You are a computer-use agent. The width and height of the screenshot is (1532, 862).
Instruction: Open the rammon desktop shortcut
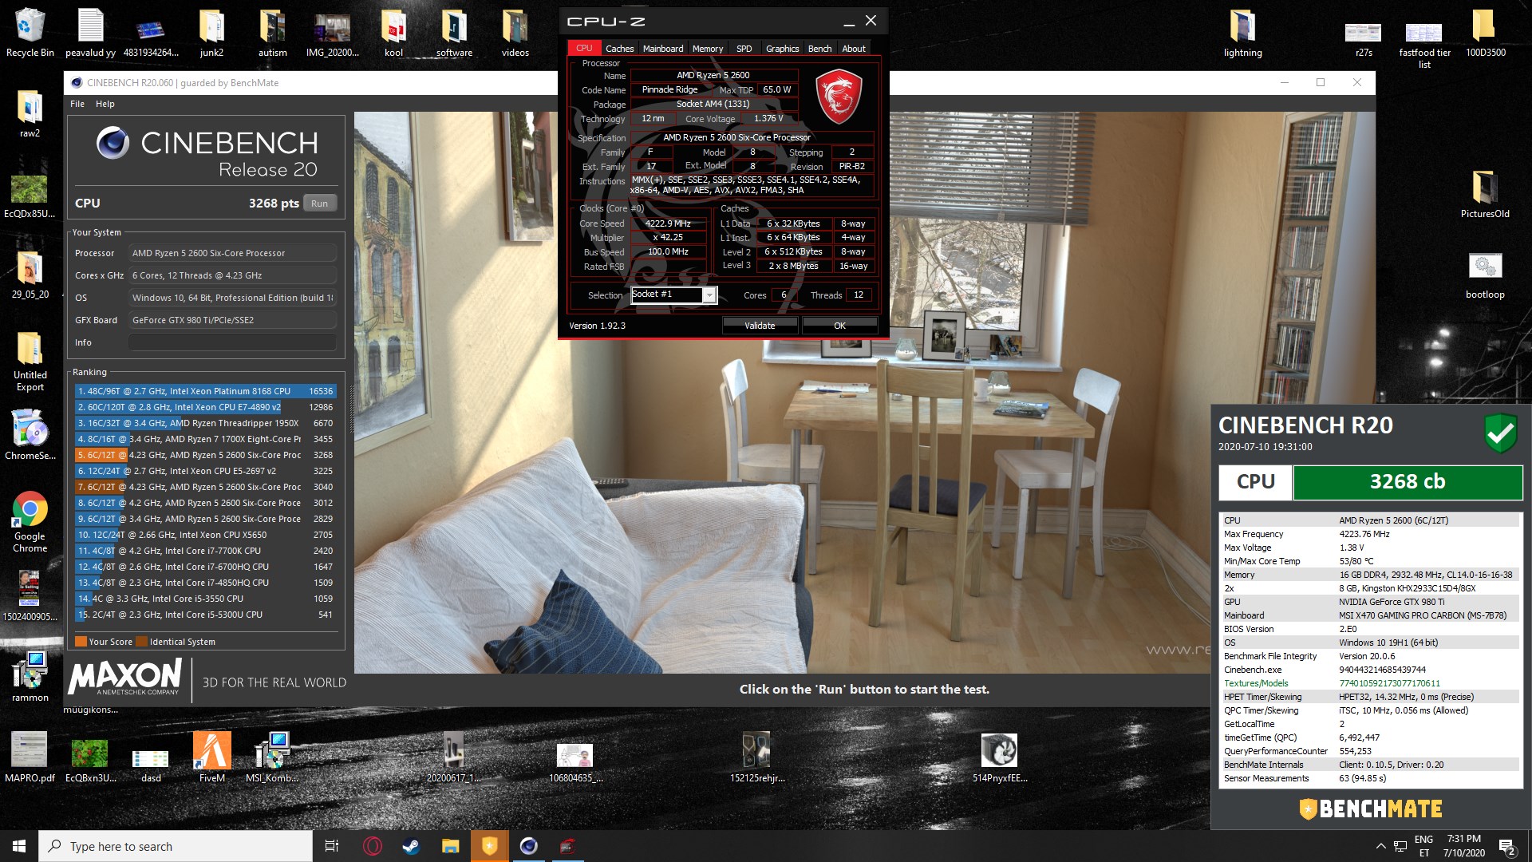point(30,676)
